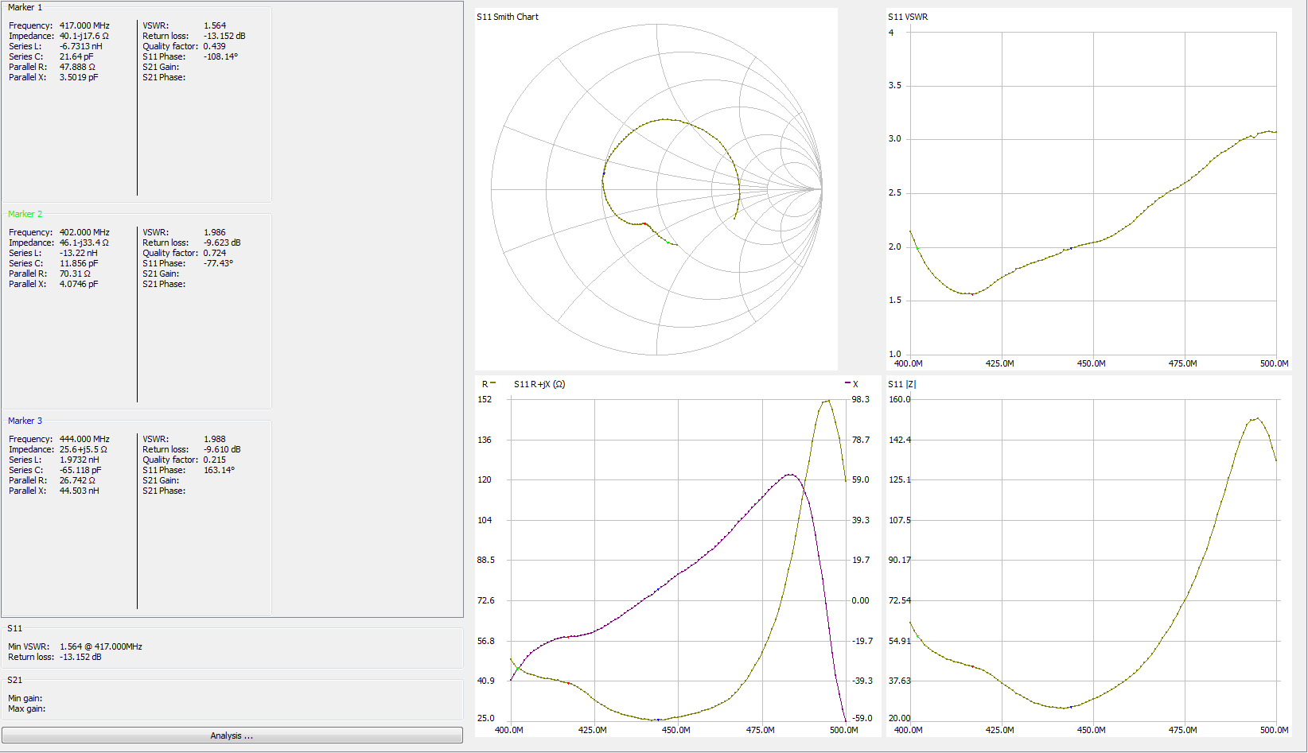The width and height of the screenshot is (1308, 753).
Task: Click Marker 2 VSWR value 1.986
Action: pos(215,232)
